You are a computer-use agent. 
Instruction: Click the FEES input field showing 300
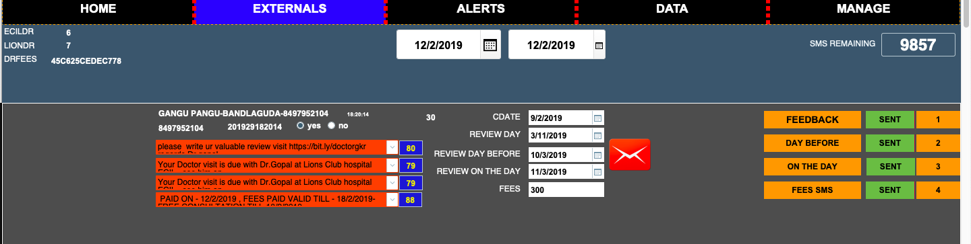[x=566, y=190]
